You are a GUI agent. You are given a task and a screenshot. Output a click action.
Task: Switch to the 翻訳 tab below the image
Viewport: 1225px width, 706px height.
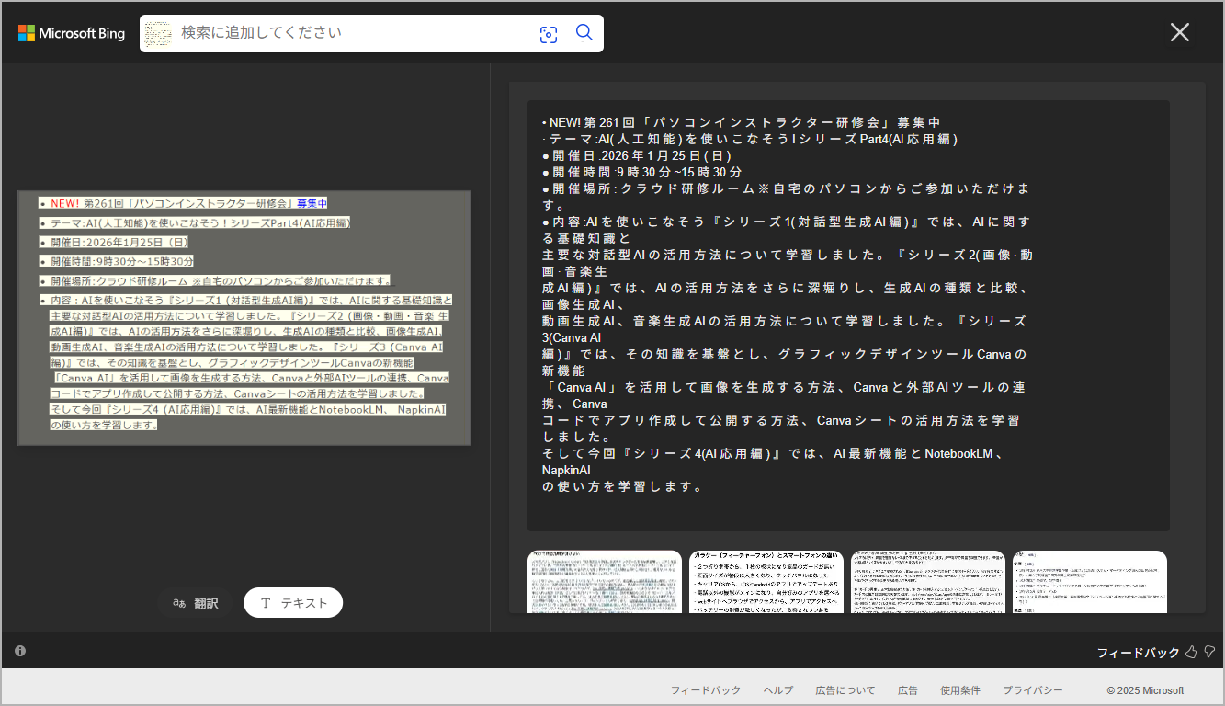195,603
